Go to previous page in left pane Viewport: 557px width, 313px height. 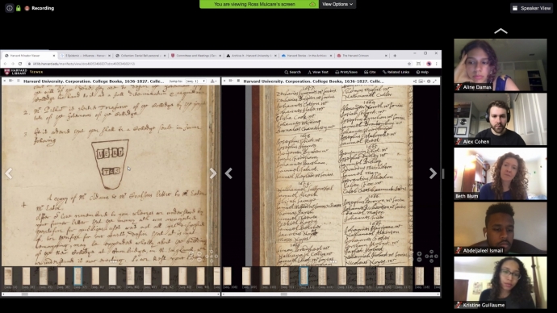pos(9,173)
